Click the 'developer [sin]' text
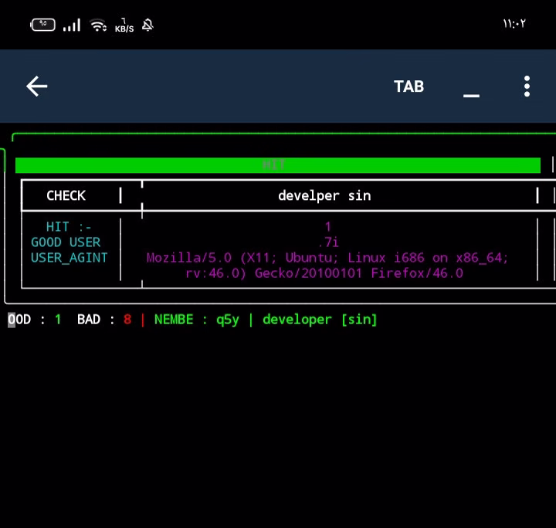The height and width of the screenshot is (528, 556). coord(320,320)
